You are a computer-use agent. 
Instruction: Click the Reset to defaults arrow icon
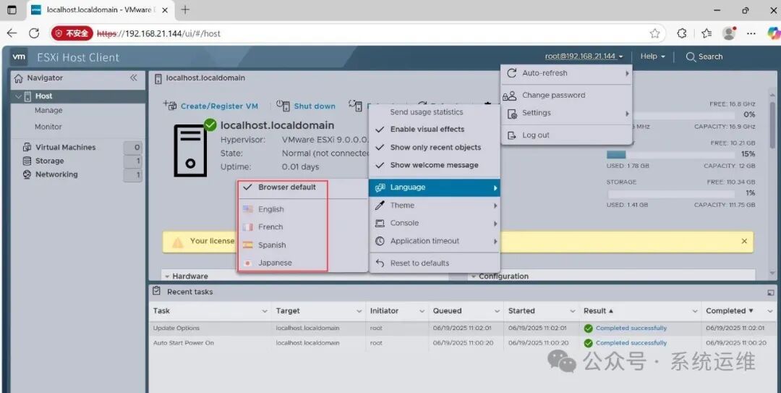380,263
